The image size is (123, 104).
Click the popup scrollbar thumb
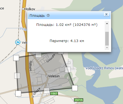[x=107, y=39]
